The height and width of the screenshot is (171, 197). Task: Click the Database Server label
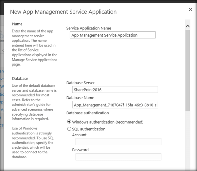click(x=81, y=83)
